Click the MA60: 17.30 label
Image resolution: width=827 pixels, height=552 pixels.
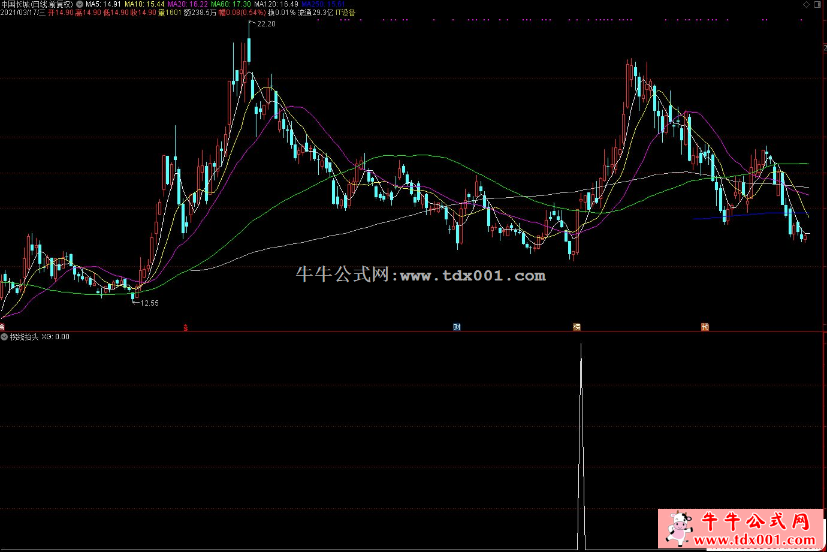231,4
